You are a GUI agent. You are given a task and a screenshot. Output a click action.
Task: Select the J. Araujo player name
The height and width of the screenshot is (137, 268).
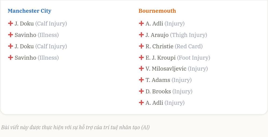(157, 35)
